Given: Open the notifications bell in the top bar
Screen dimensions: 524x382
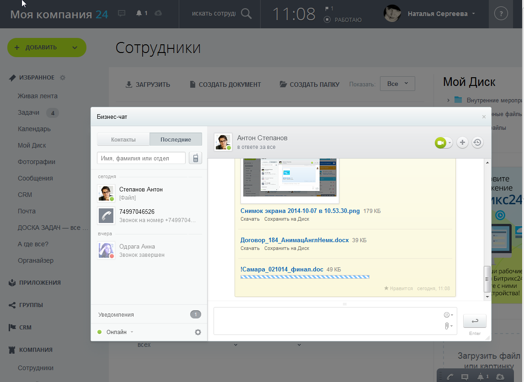Looking at the screenshot, I should [x=139, y=13].
